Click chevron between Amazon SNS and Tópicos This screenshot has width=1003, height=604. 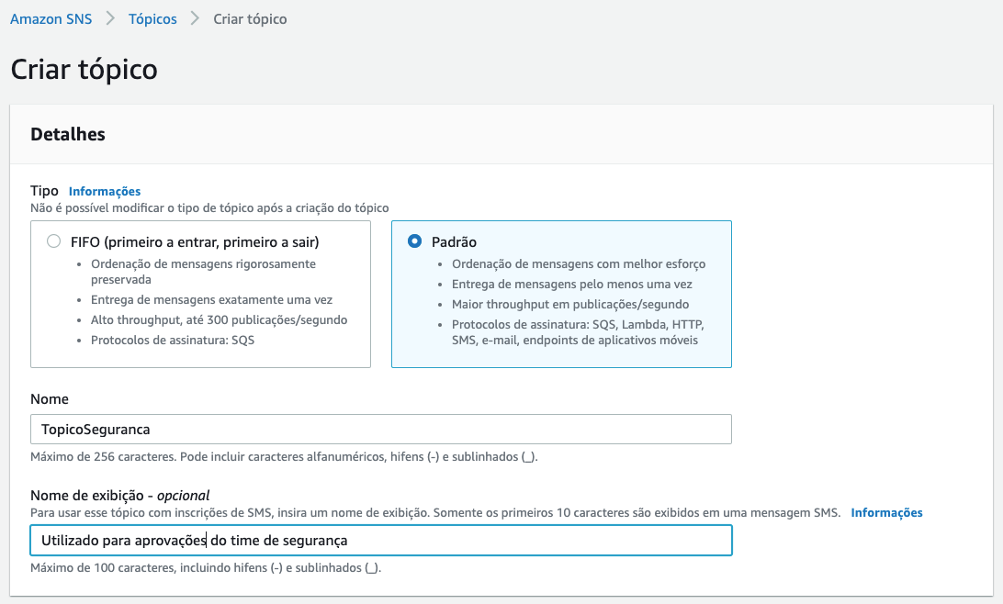(x=110, y=19)
